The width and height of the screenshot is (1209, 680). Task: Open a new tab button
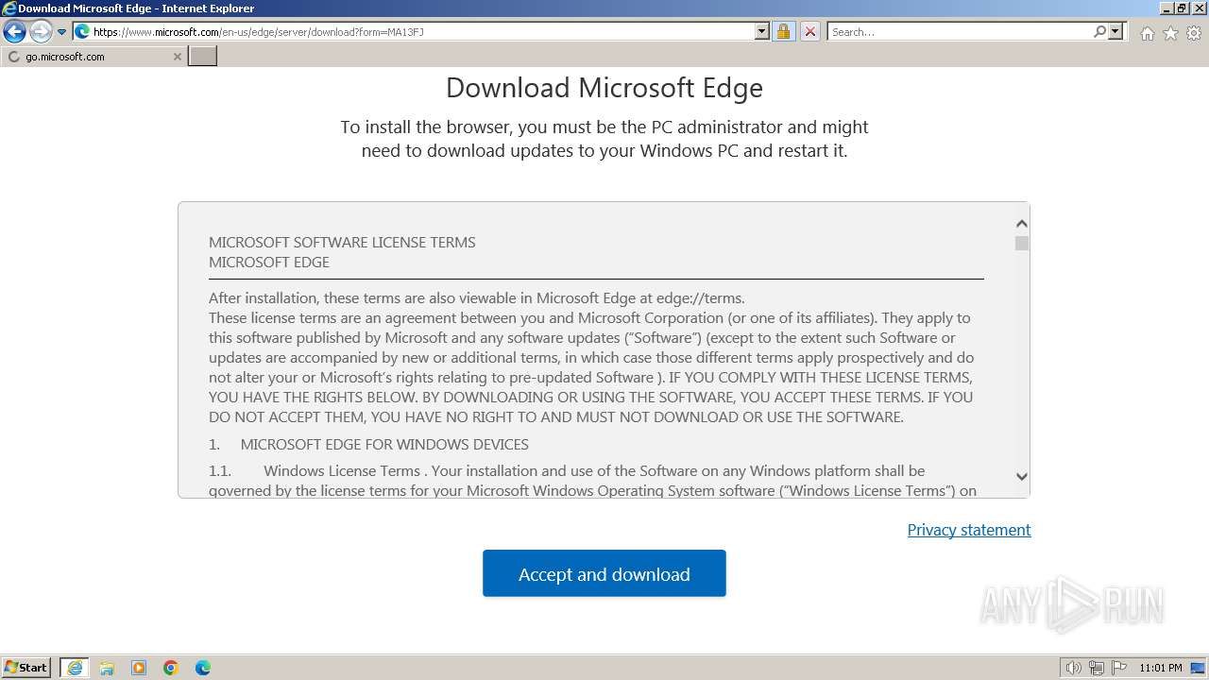tap(203, 56)
